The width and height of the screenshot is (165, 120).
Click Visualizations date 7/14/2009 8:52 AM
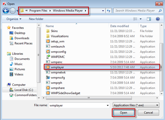pos(122,36)
